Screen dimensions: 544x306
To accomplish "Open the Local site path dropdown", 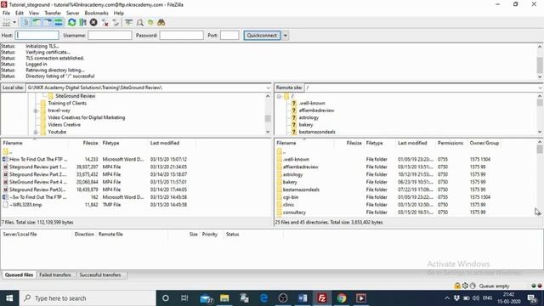I will pyautogui.click(x=268, y=88).
